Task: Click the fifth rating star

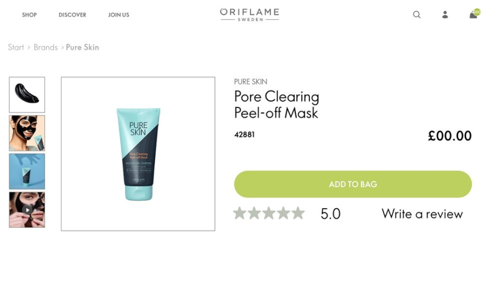Action: pyautogui.click(x=298, y=213)
